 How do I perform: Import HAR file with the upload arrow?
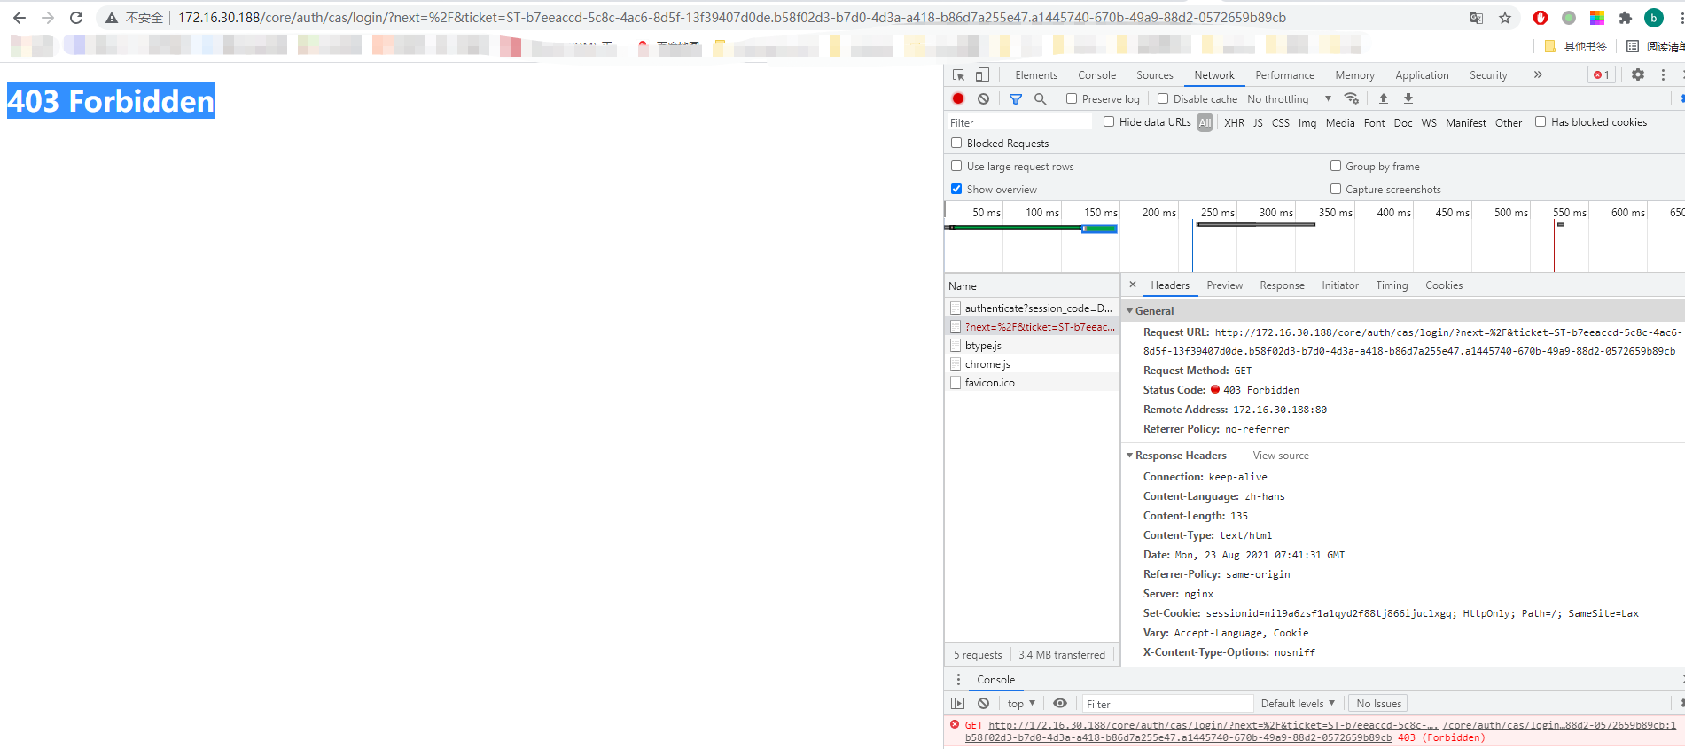point(1384,98)
